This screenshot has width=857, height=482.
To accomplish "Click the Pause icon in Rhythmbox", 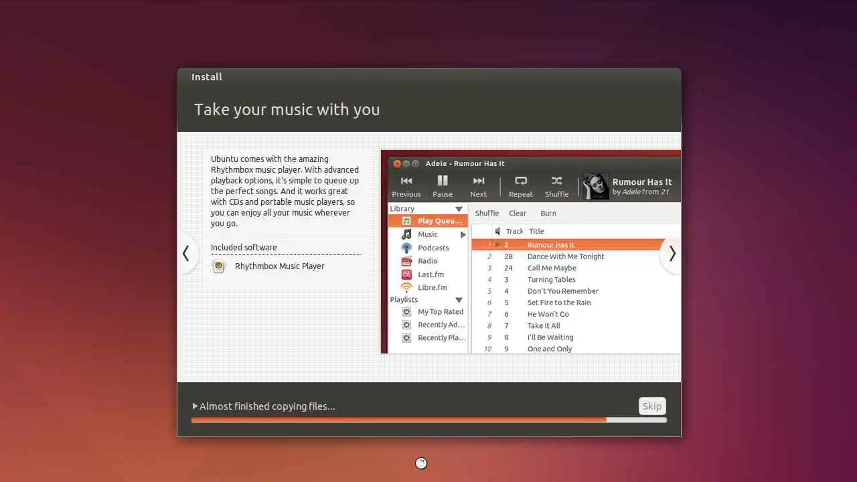I will pyautogui.click(x=443, y=181).
